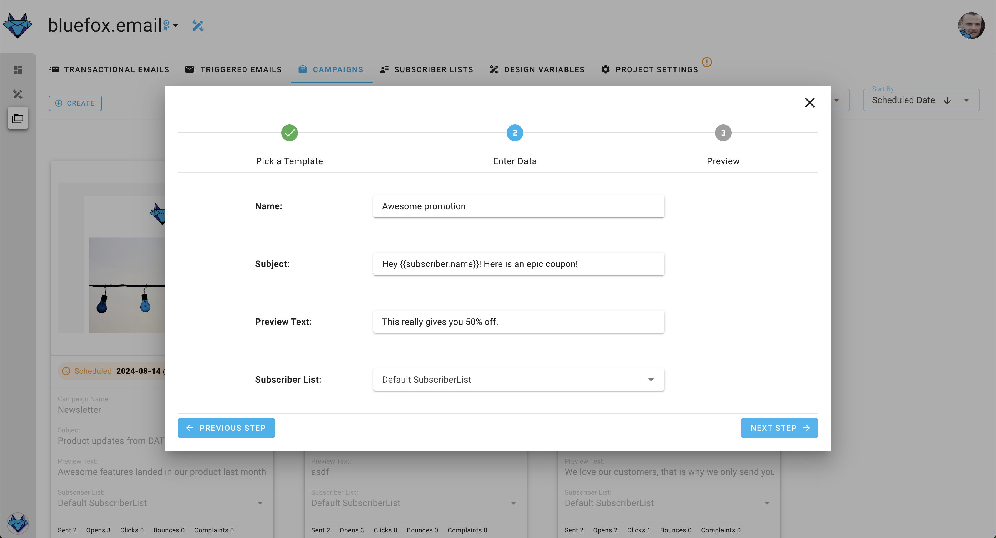
Task: Close the campaign wizard dialog
Action: point(810,103)
